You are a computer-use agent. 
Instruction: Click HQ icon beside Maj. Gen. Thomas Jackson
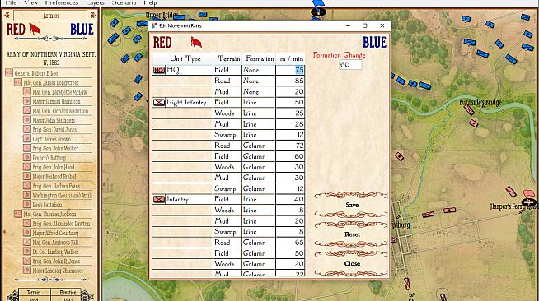[18, 214]
